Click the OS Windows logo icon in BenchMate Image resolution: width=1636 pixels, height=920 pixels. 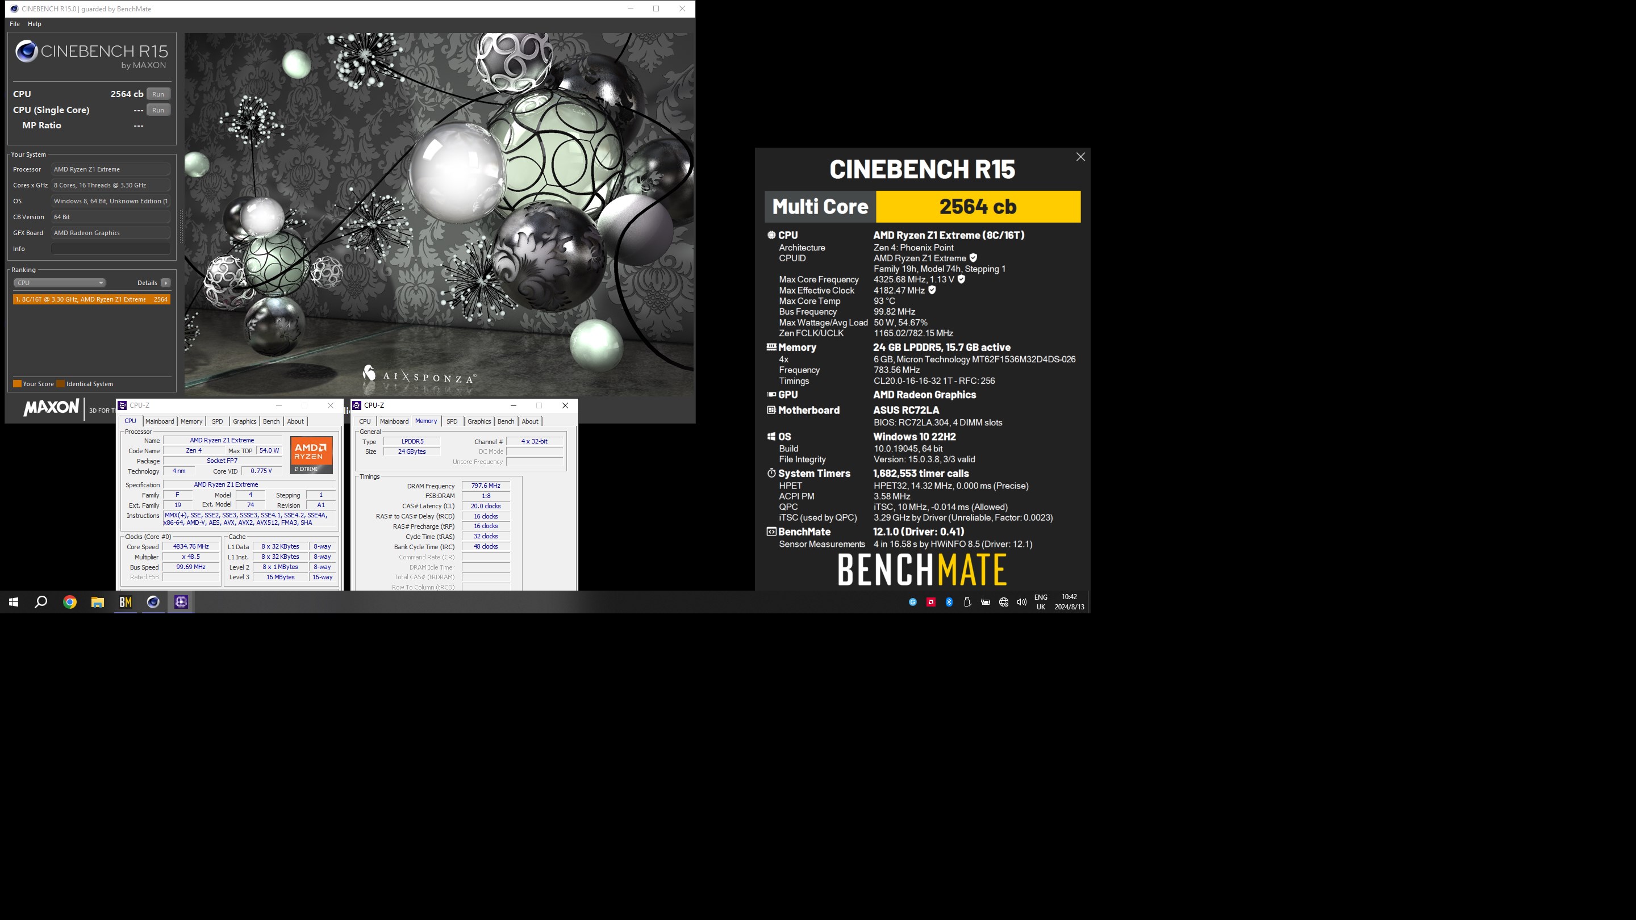pos(771,436)
